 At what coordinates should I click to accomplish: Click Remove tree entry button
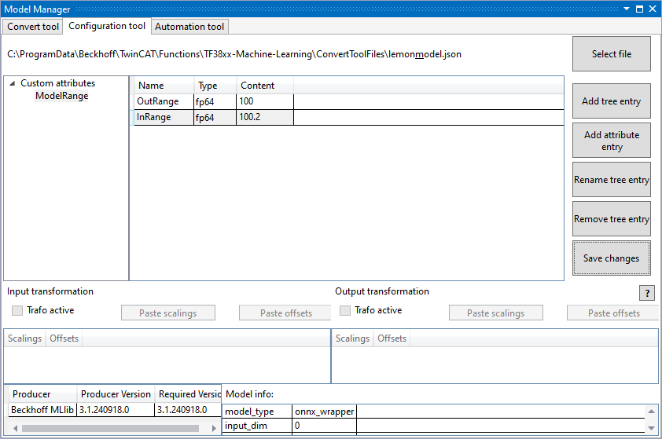click(x=611, y=219)
